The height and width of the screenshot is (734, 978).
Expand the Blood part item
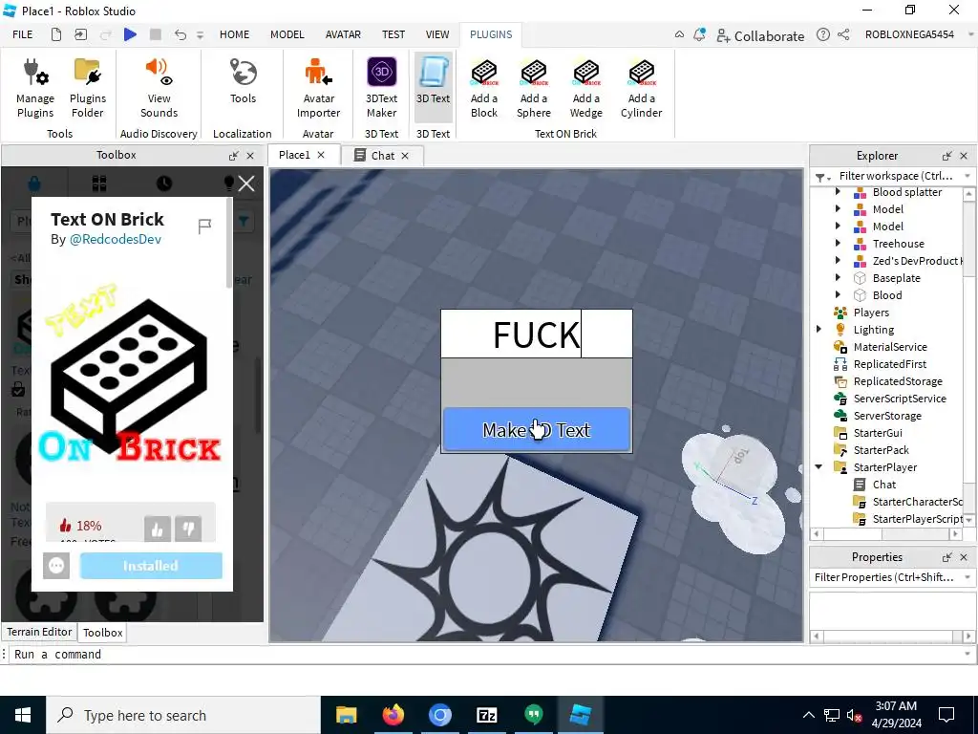(x=838, y=295)
